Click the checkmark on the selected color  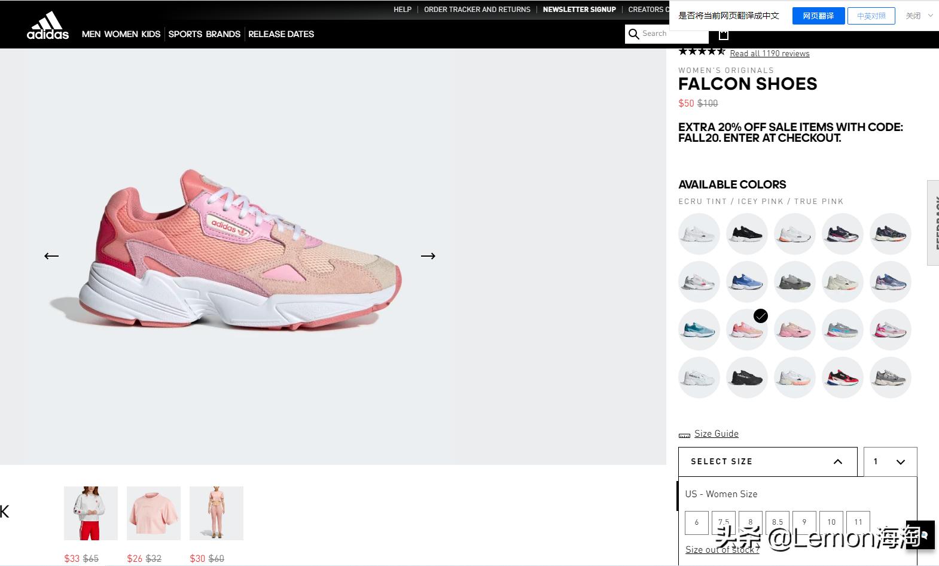pos(761,316)
